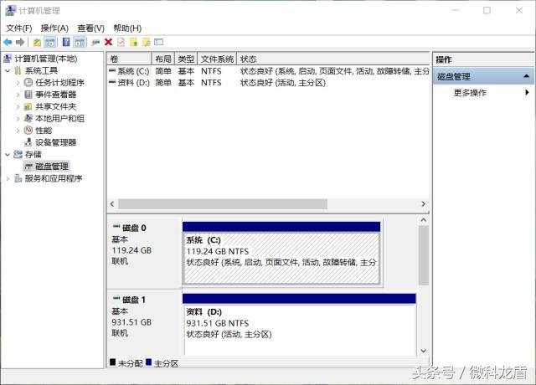Open the 查看(V) menu
The height and width of the screenshot is (385, 536).
click(91, 28)
